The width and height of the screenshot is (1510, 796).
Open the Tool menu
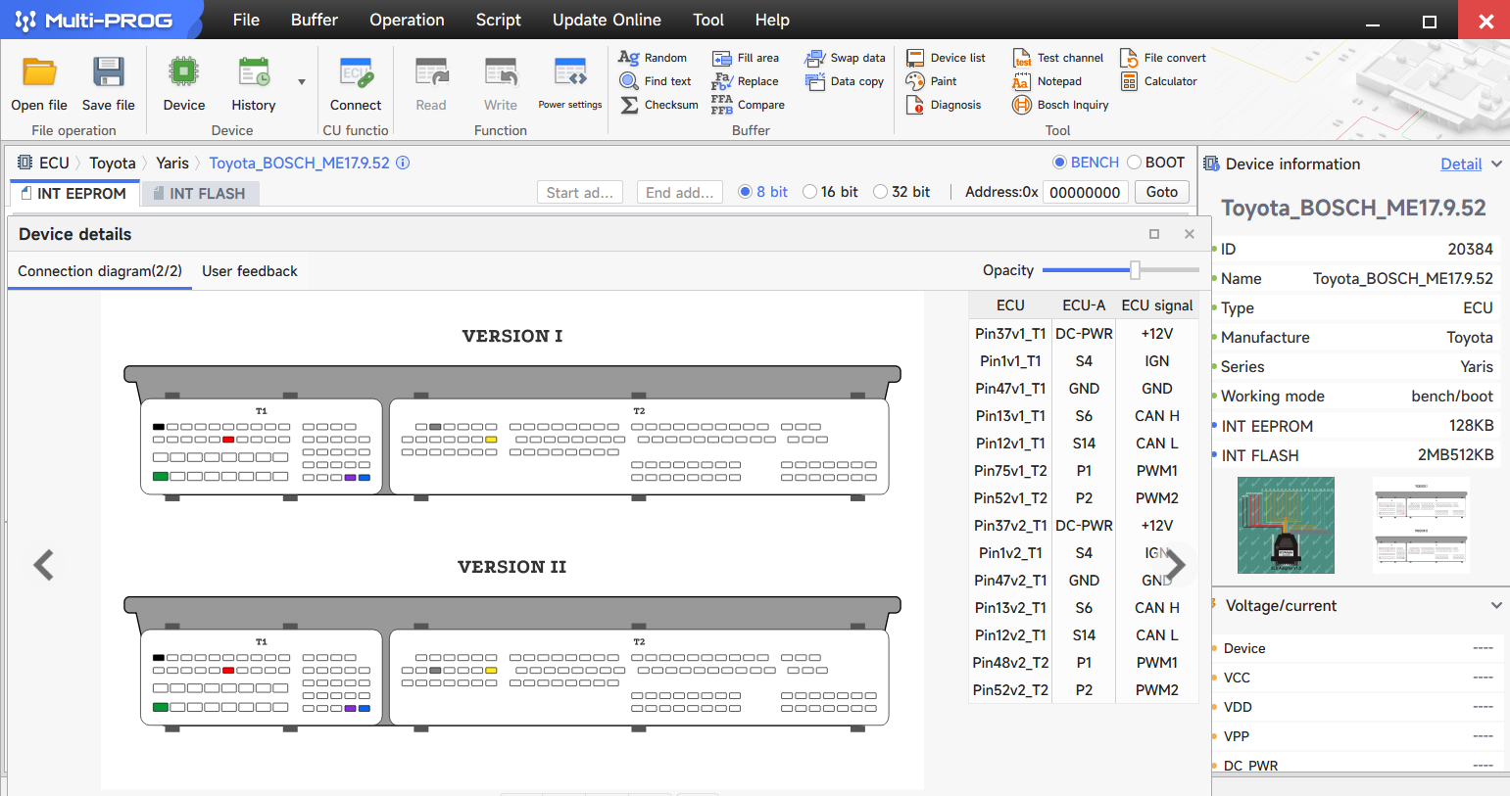(708, 20)
